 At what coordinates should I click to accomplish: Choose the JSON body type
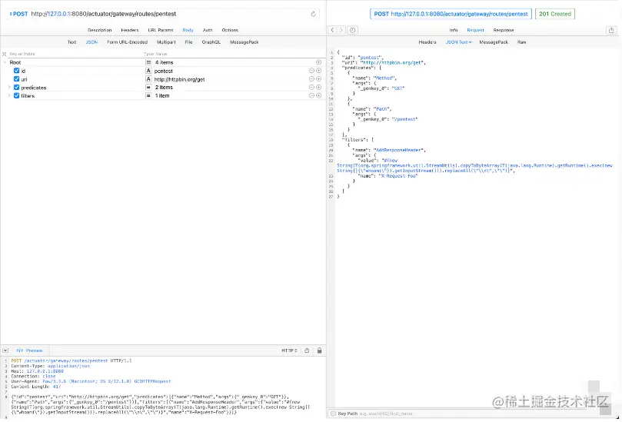91,42
